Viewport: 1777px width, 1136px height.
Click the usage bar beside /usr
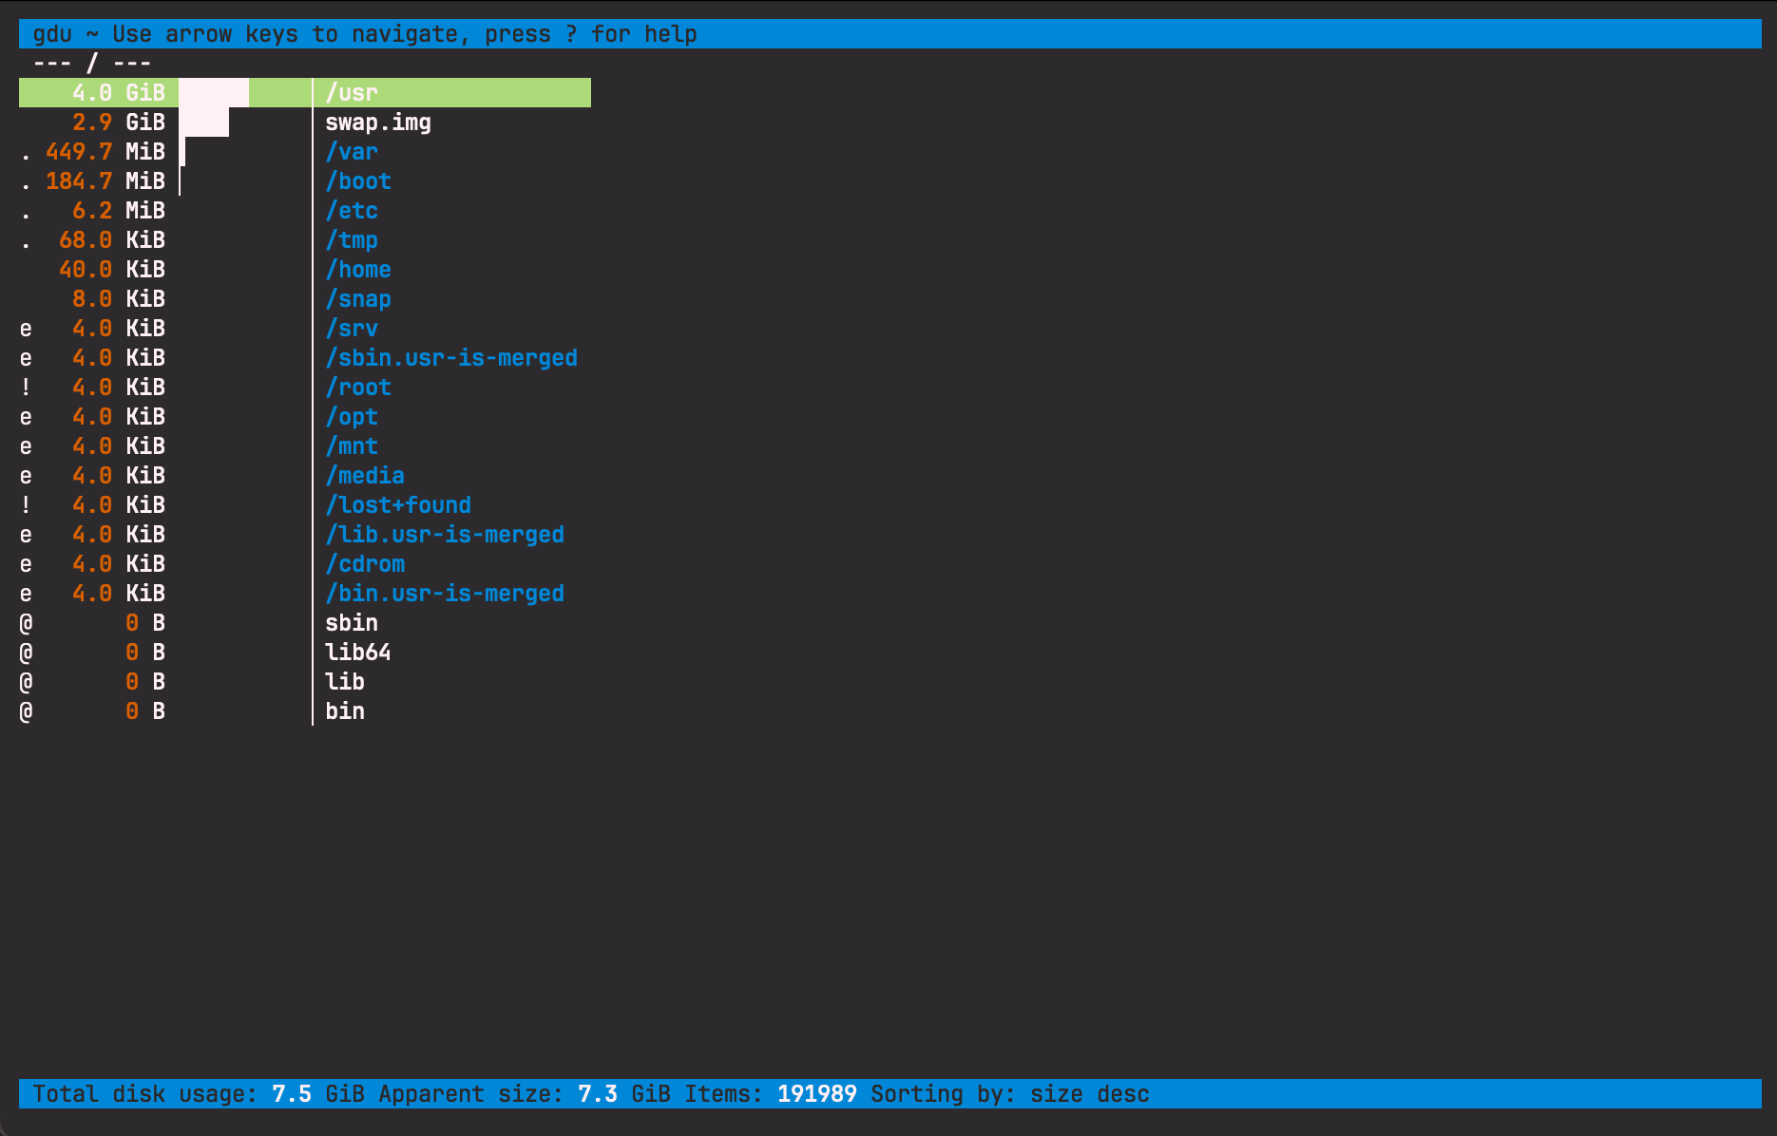214,92
